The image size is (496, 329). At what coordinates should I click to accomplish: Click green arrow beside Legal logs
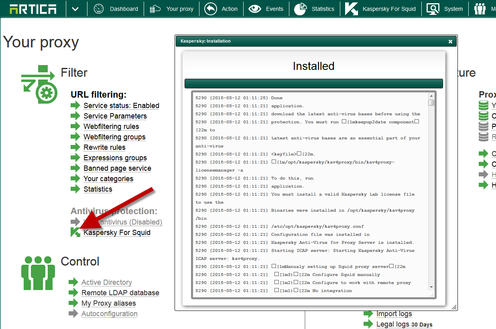[368, 324]
